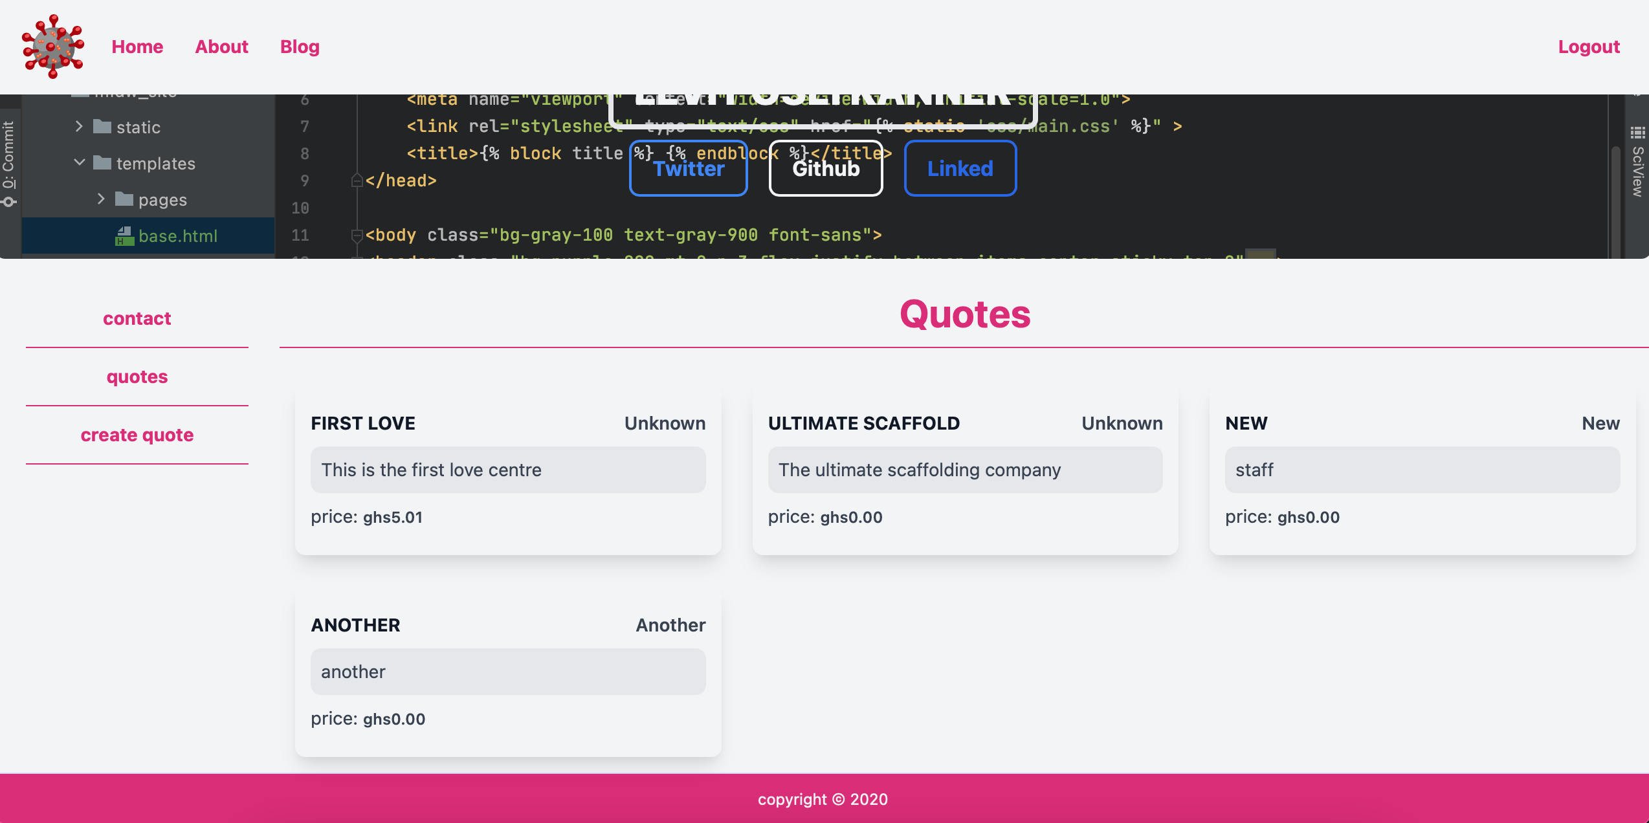Open the create quote sidebar link
The height and width of the screenshot is (823, 1649).
point(137,435)
